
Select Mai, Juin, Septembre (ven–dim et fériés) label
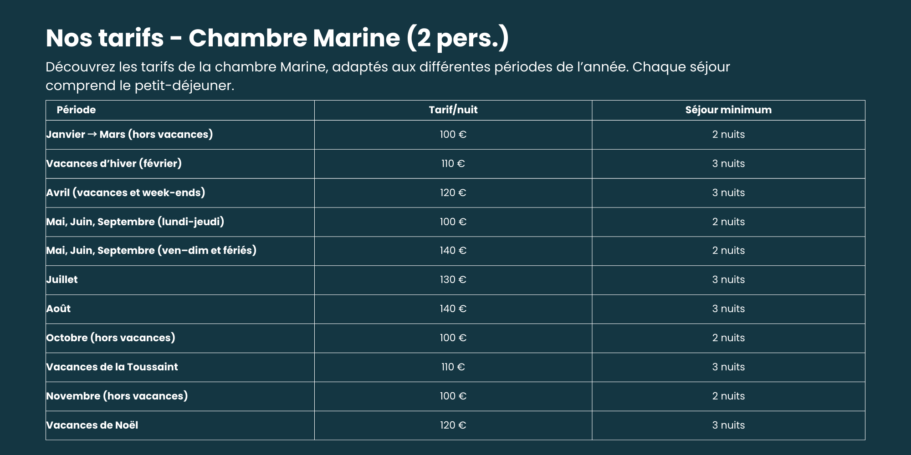(151, 250)
